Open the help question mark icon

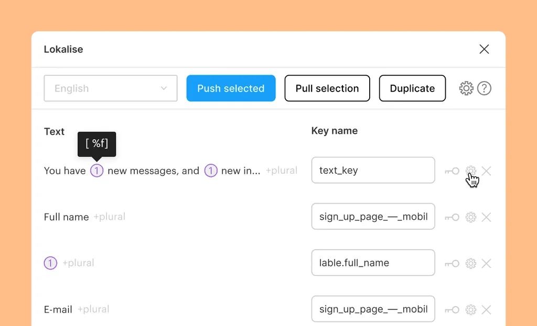tap(484, 88)
